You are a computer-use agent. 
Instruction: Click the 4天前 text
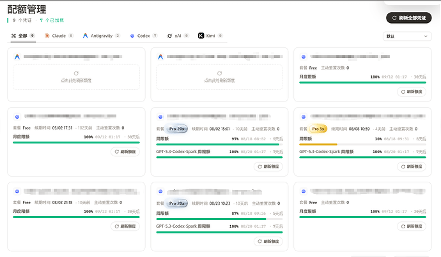coord(380,129)
